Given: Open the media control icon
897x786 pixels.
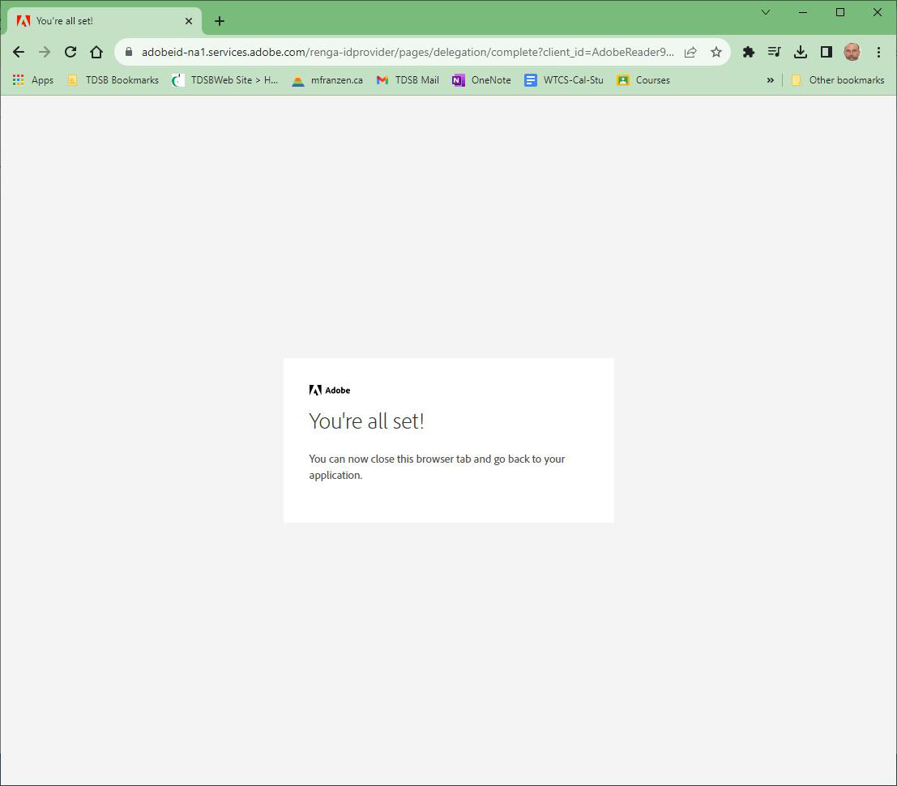Looking at the screenshot, I should click(x=775, y=52).
